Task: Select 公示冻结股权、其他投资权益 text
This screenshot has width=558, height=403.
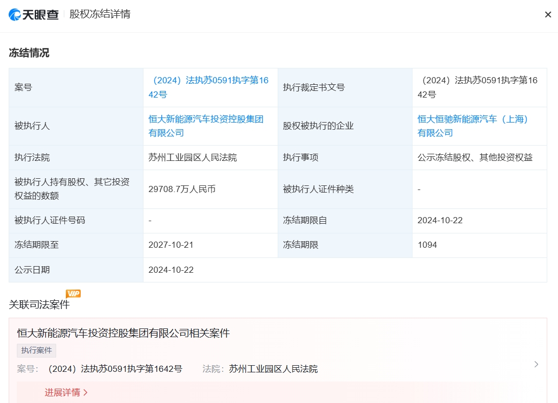Action: (475, 157)
